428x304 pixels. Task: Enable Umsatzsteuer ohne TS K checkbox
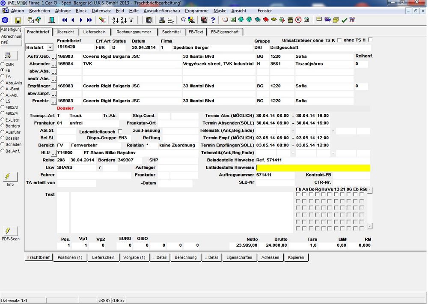(x=339, y=40)
